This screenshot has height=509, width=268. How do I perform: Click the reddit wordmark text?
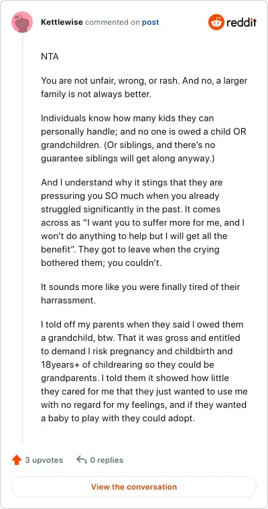point(242,22)
